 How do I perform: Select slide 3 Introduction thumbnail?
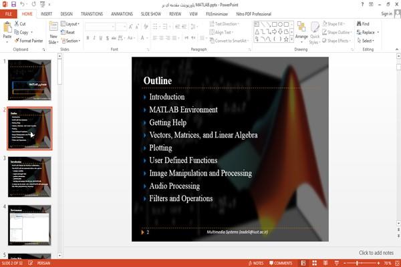[x=29, y=177]
